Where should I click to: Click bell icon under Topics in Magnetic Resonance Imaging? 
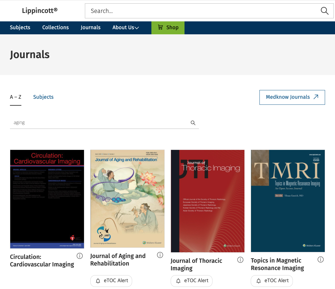[x=259, y=281]
